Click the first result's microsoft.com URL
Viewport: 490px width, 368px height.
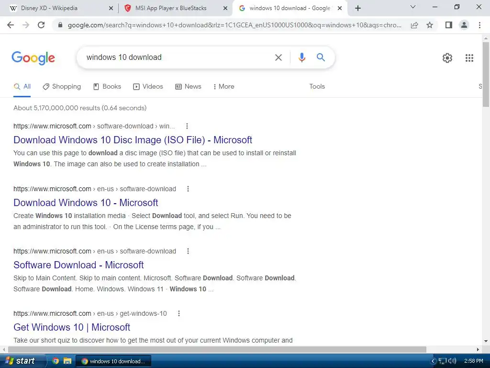pos(52,126)
